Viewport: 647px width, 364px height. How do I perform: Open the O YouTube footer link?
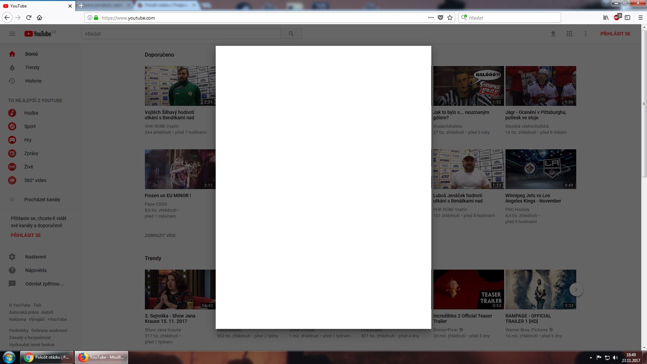20,305
